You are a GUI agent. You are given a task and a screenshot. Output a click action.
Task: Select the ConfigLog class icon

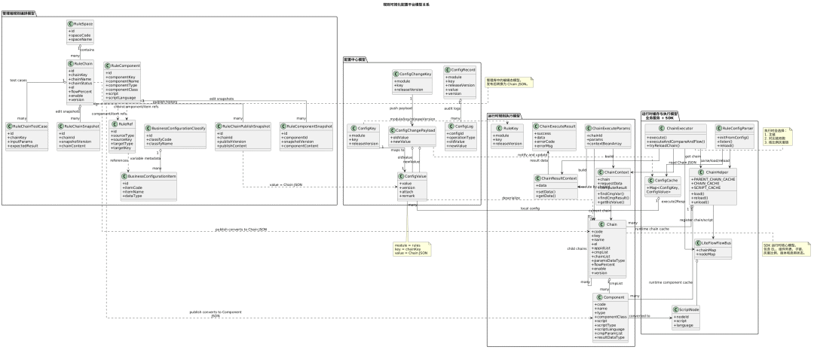tap(451, 127)
